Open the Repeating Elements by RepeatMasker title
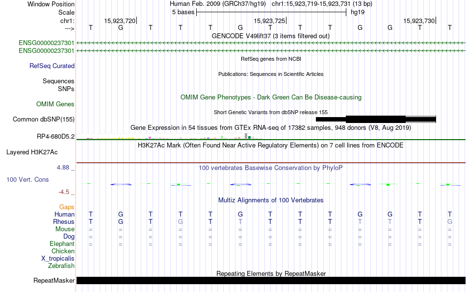Viewport: 466px width, 292px height. [x=271, y=273]
